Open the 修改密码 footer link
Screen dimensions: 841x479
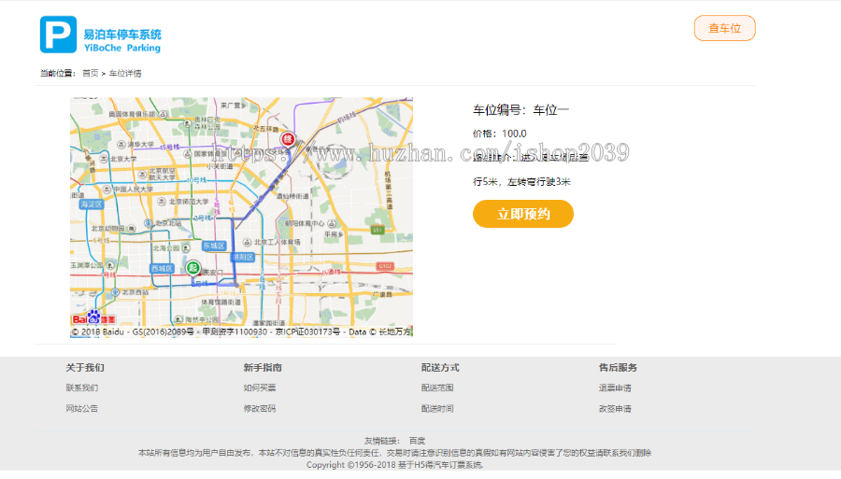260,409
